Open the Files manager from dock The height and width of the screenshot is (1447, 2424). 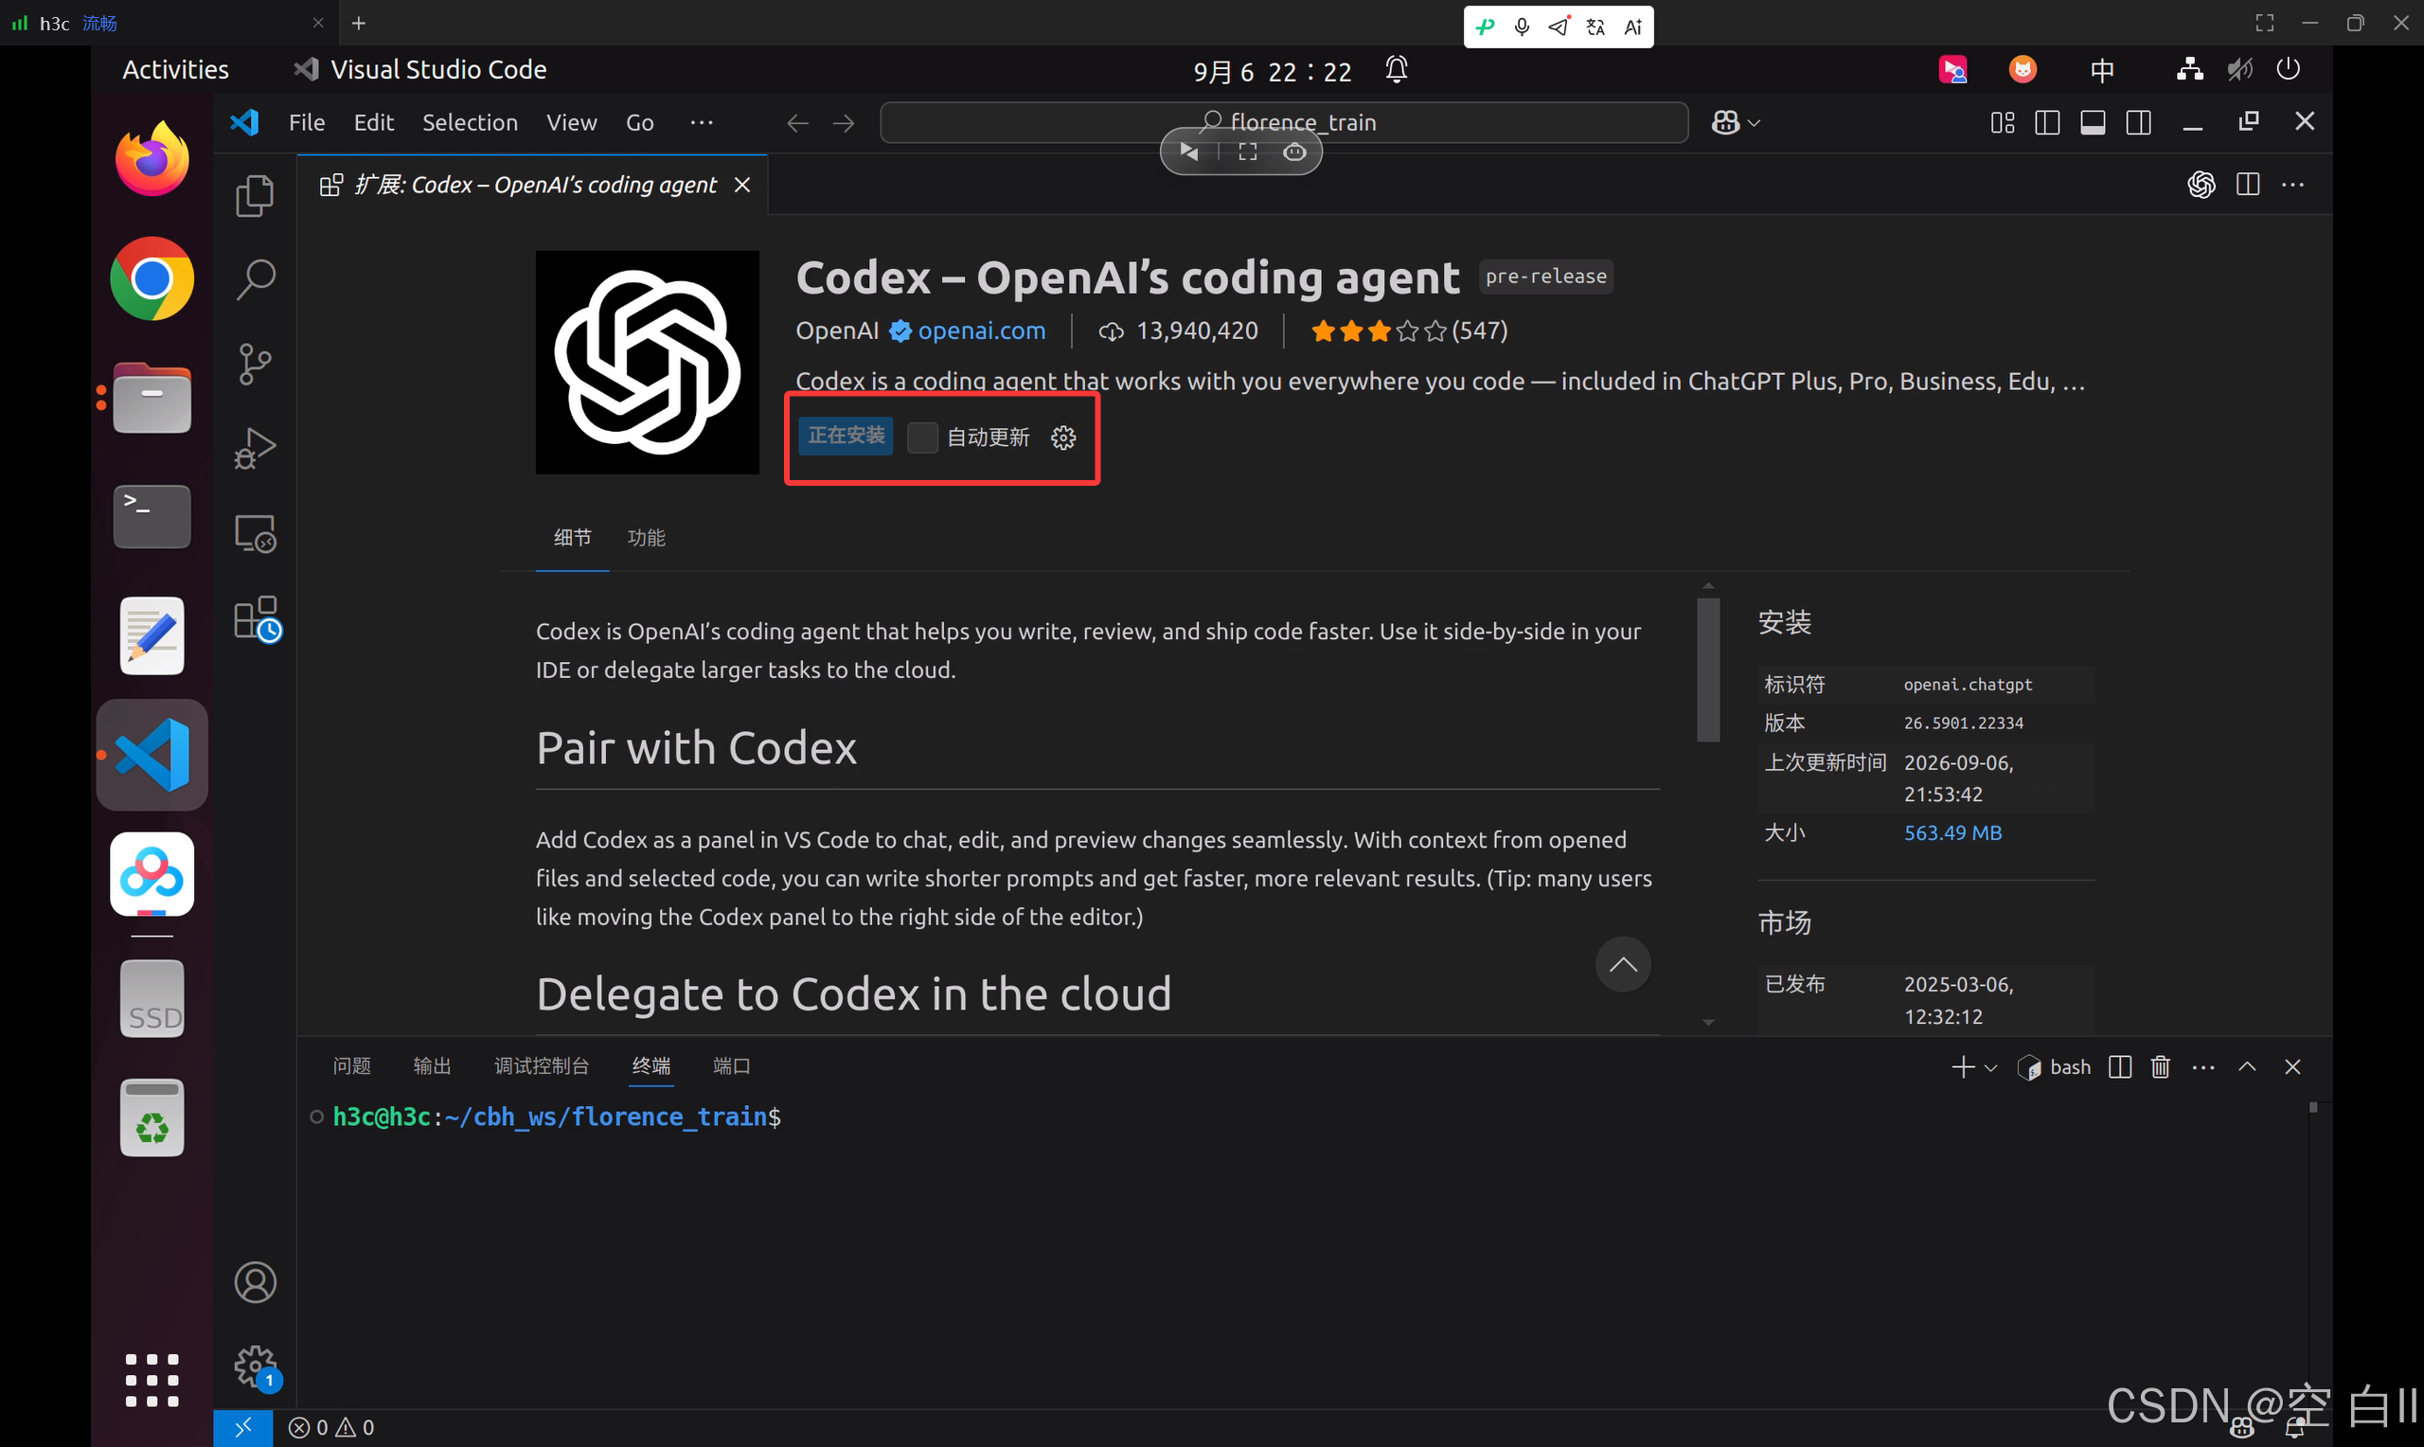click(152, 398)
